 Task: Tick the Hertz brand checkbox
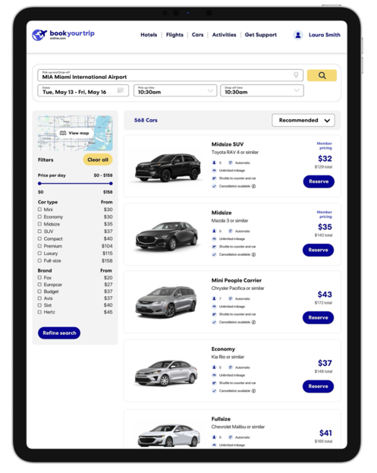39,312
